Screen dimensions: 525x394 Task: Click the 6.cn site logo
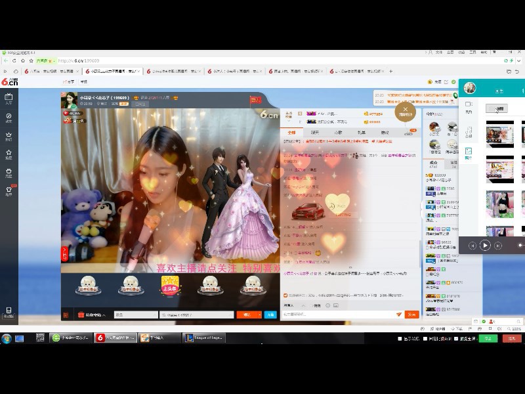tap(9, 81)
